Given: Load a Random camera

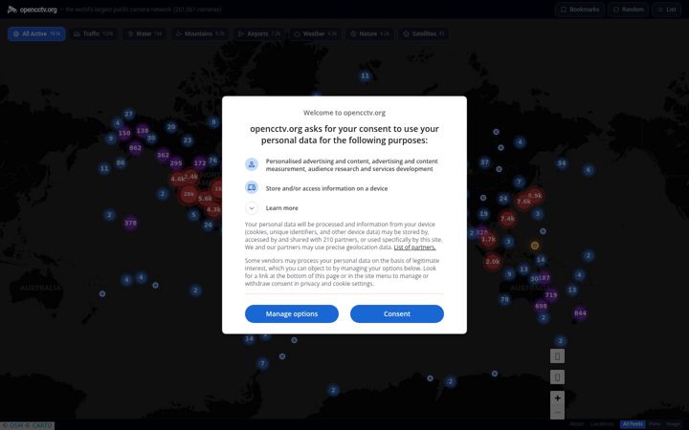Looking at the screenshot, I should tap(629, 10).
